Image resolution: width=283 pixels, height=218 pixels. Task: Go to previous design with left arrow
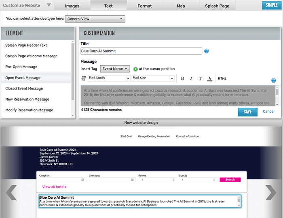click(11, 193)
